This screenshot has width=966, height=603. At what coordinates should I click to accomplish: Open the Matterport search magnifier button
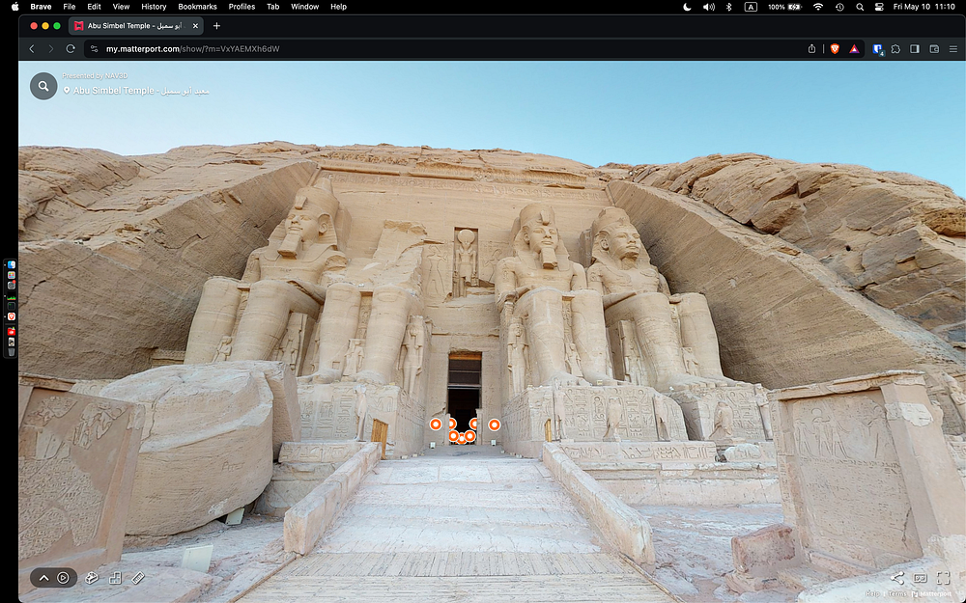(43, 86)
